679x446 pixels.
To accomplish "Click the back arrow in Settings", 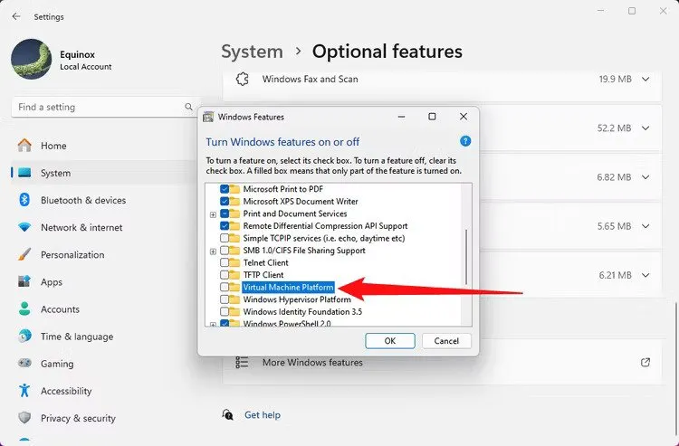I will [16, 16].
